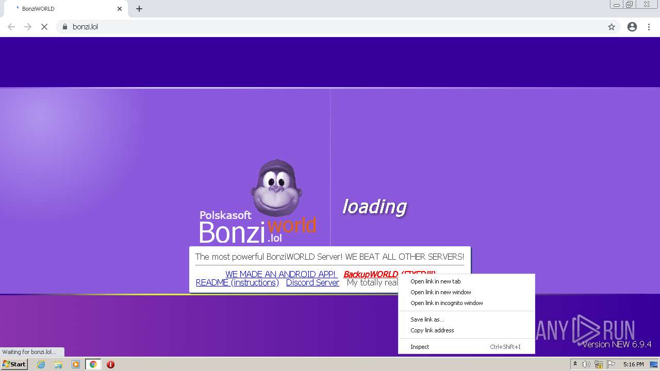Bookmark this page with star icon

[x=612, y=27]
